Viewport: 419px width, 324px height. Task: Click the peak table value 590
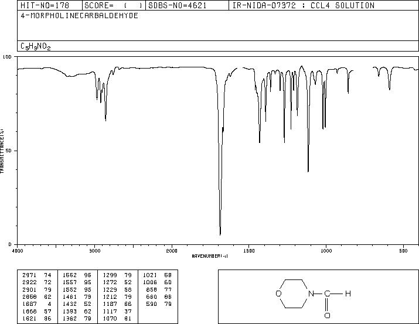click(152, 304)
